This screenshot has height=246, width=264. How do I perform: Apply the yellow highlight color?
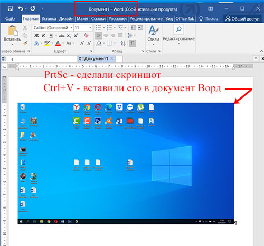(47, 43)
